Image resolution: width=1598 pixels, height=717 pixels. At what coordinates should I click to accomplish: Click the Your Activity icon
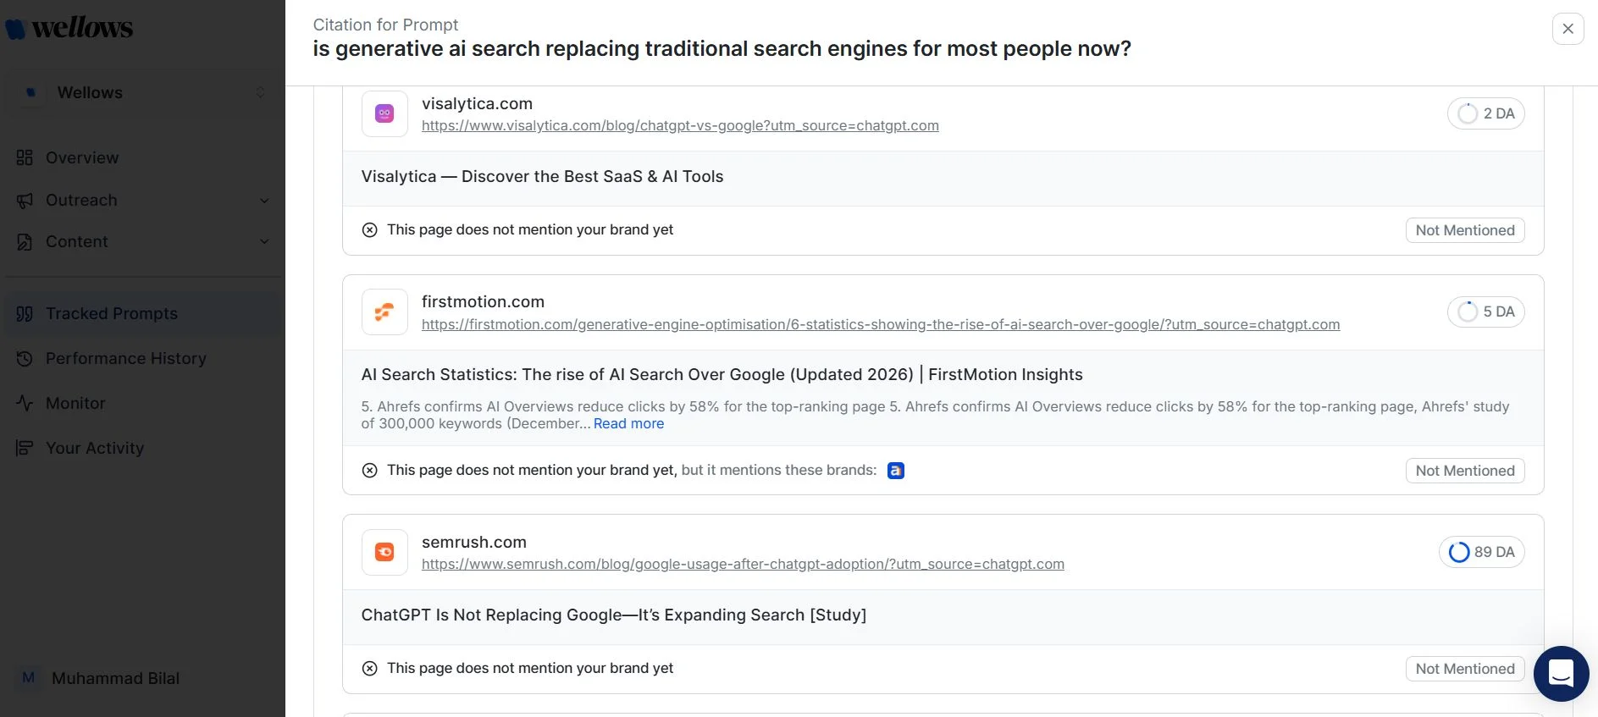(x=25, y=448)
